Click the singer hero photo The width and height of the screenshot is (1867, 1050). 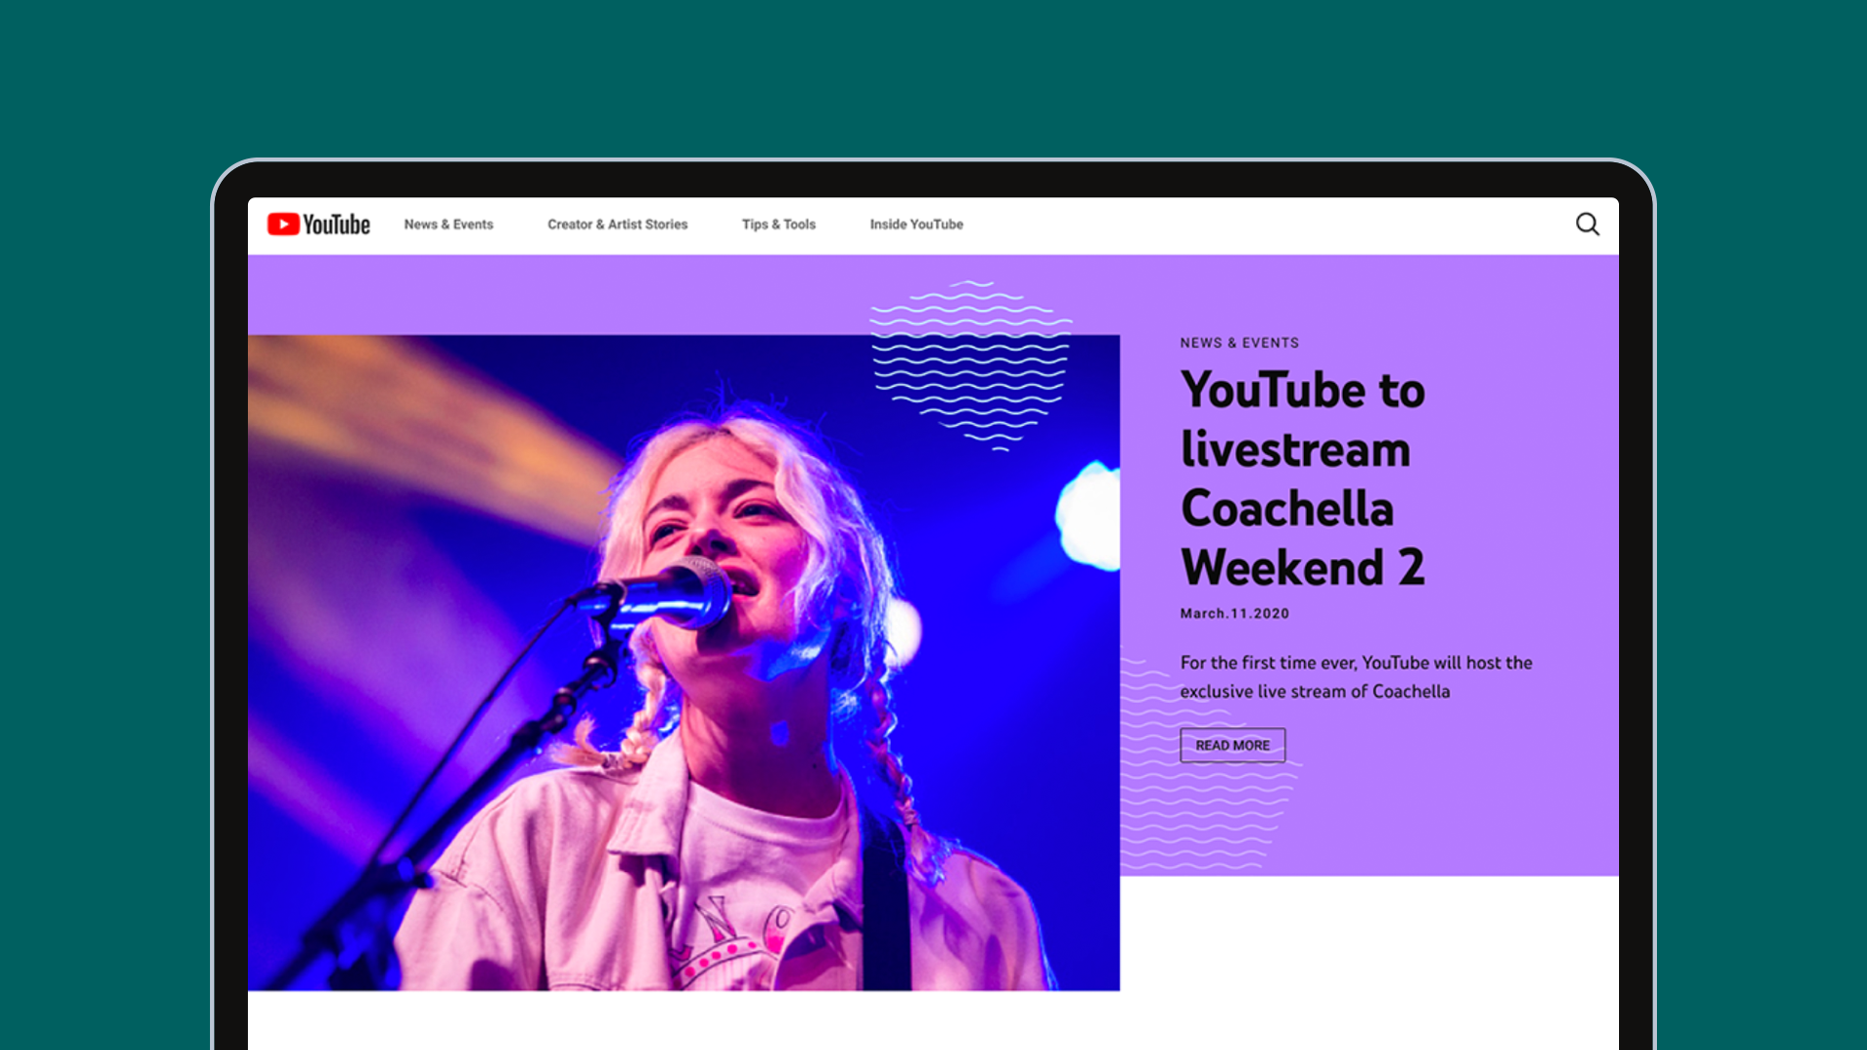(684, 663)
